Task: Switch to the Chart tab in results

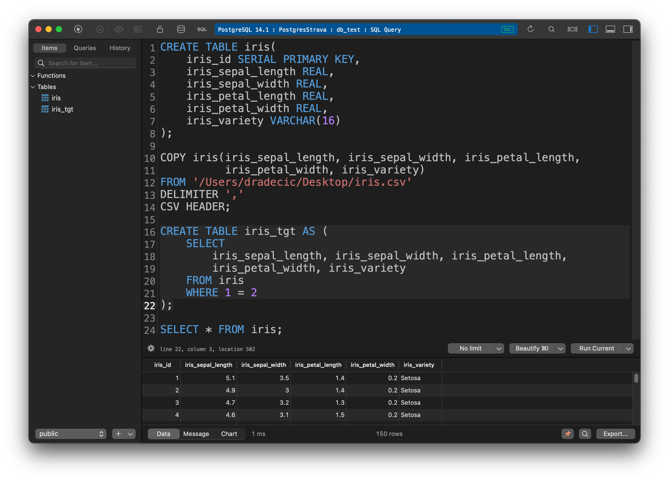Action: (x=229, y=434)
